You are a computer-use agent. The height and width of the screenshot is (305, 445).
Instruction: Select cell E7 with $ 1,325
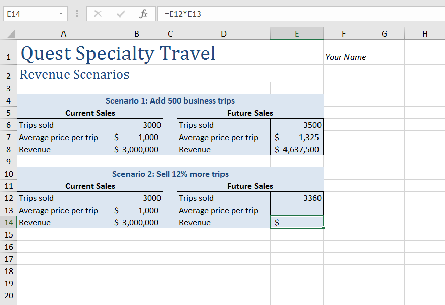(297, 137)
